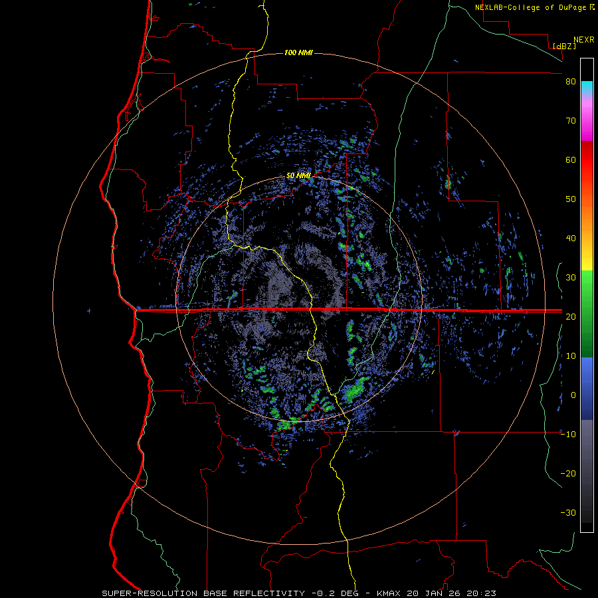
Task: Click the KMAX station identifier
Action: tap(389, 593)
